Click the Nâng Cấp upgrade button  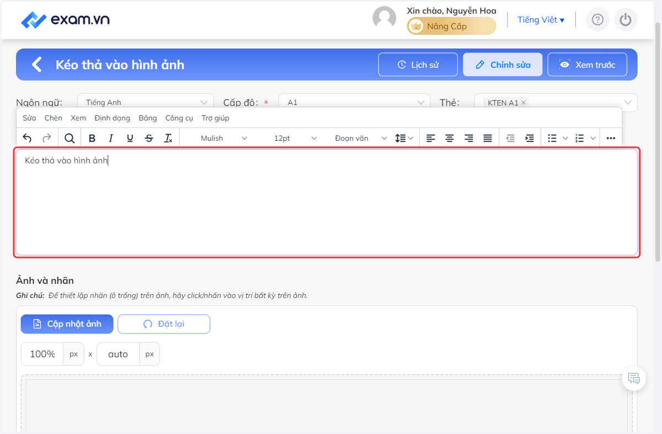pyautogui.click(x=451, y=26)
